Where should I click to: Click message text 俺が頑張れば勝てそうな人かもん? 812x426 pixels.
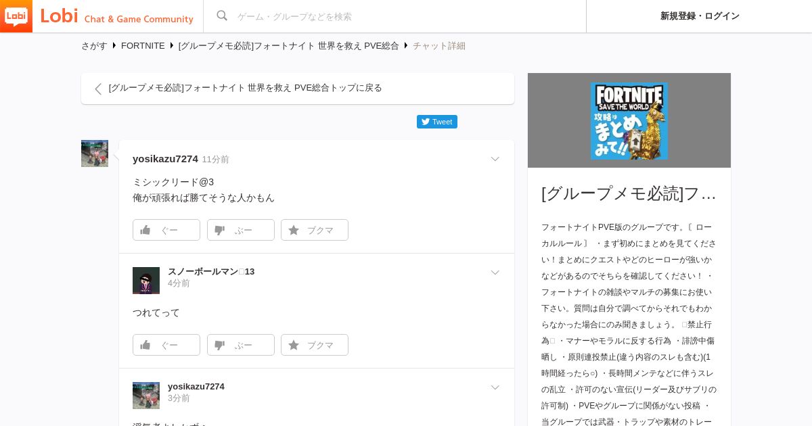(x=204, y=198)
